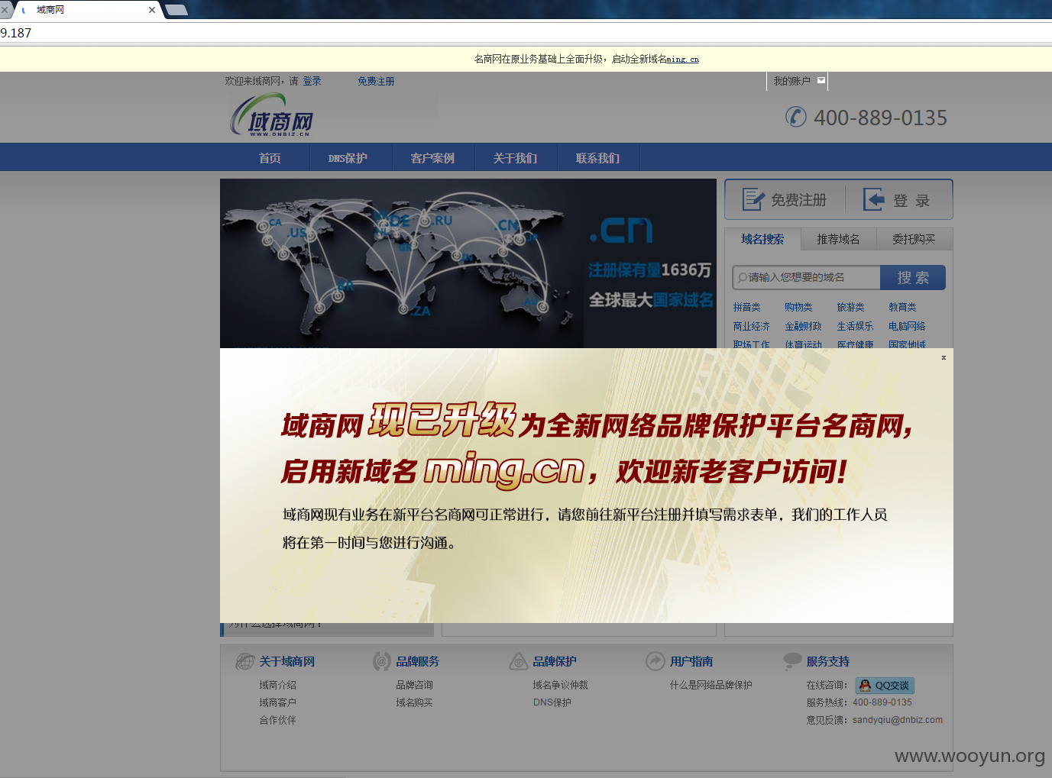Viewport: 1052px width, 778px height.
Task: Open the 联系我们 navigation item
Action: coord(597,158)
